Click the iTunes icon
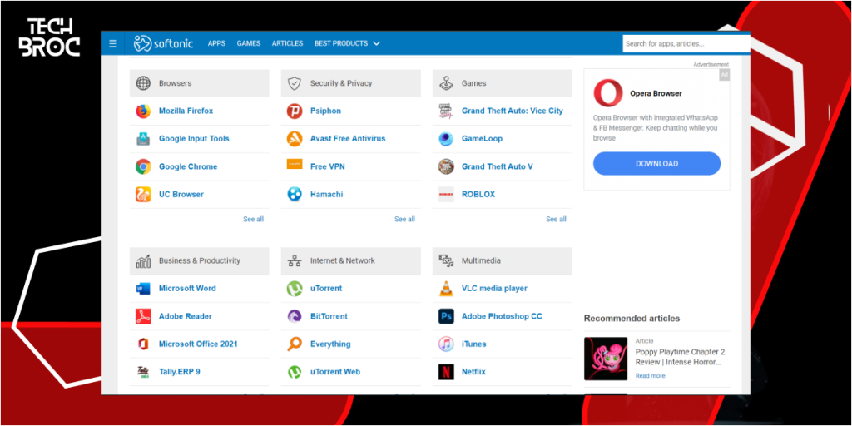This screenshot has height=426, width=852. [x=446, y=344]
